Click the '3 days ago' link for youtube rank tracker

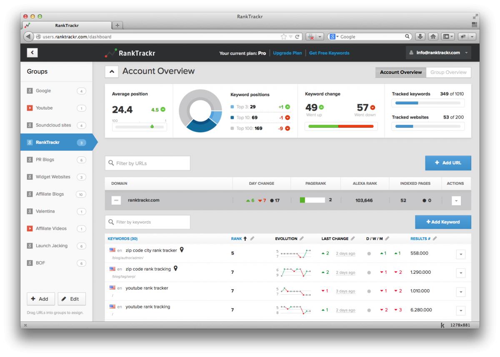[x=345, y=291]
